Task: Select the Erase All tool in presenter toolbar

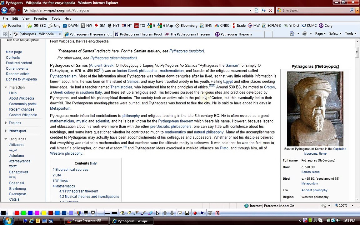Action: [x=122, y=213]
